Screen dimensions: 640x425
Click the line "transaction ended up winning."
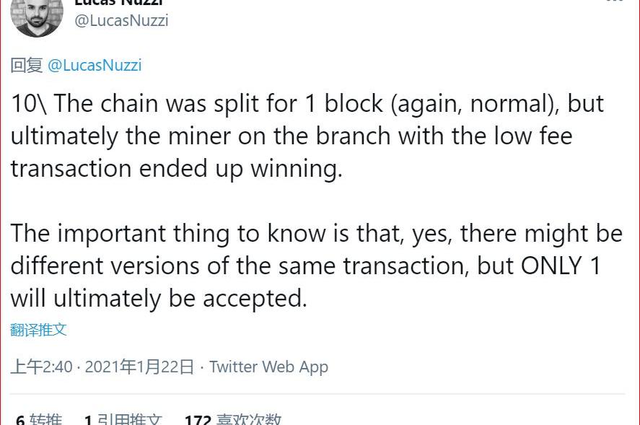coord(176,169)
